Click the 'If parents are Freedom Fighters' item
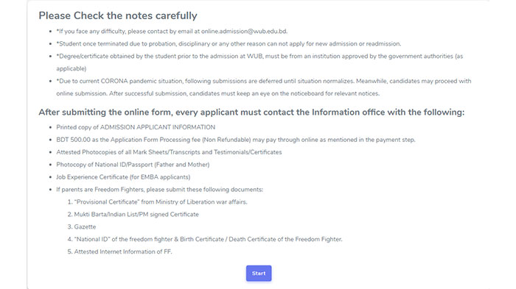 pos(160,190)
